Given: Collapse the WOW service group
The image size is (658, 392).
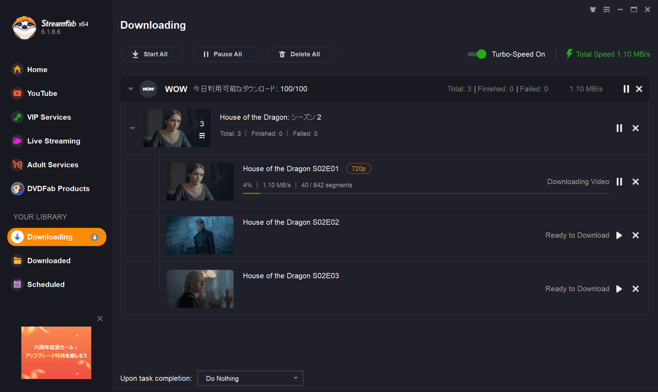Looking at the screenshot, I should pos(131,89).
